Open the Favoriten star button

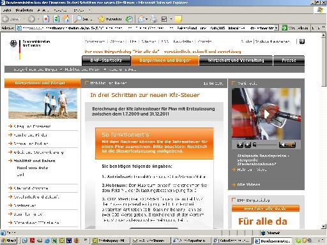click(x=110, y=19)
